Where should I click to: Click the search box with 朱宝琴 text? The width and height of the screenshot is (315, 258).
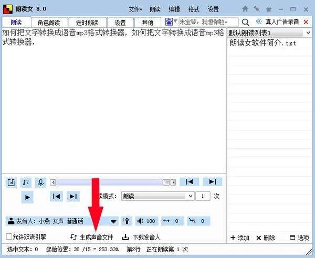pyautogui.click(x=208, y=22)
